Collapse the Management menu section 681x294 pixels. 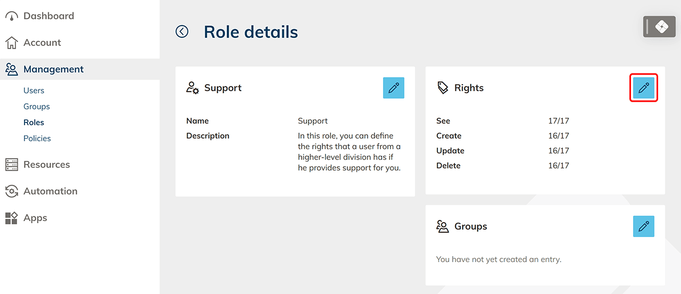[53, 69]
